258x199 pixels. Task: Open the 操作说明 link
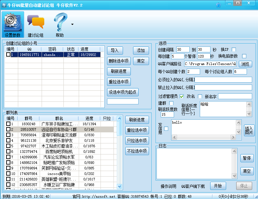tap(168, 186)
